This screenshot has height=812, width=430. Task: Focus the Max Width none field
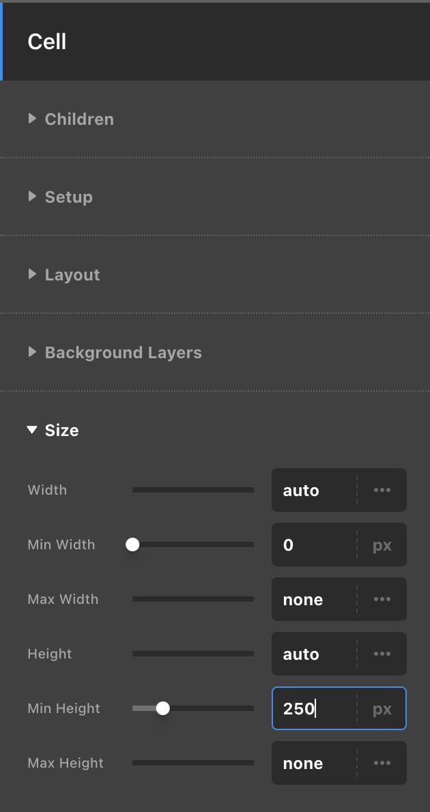tap(314, 599)
